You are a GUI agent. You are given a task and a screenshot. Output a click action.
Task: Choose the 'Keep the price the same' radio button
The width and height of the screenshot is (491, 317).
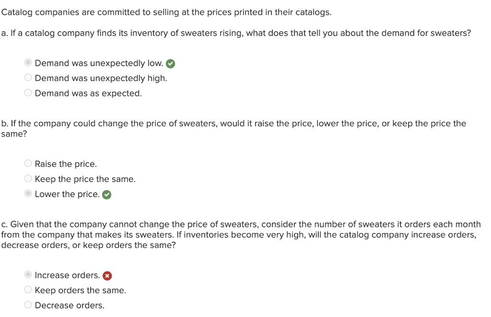(x=28, y=178)
